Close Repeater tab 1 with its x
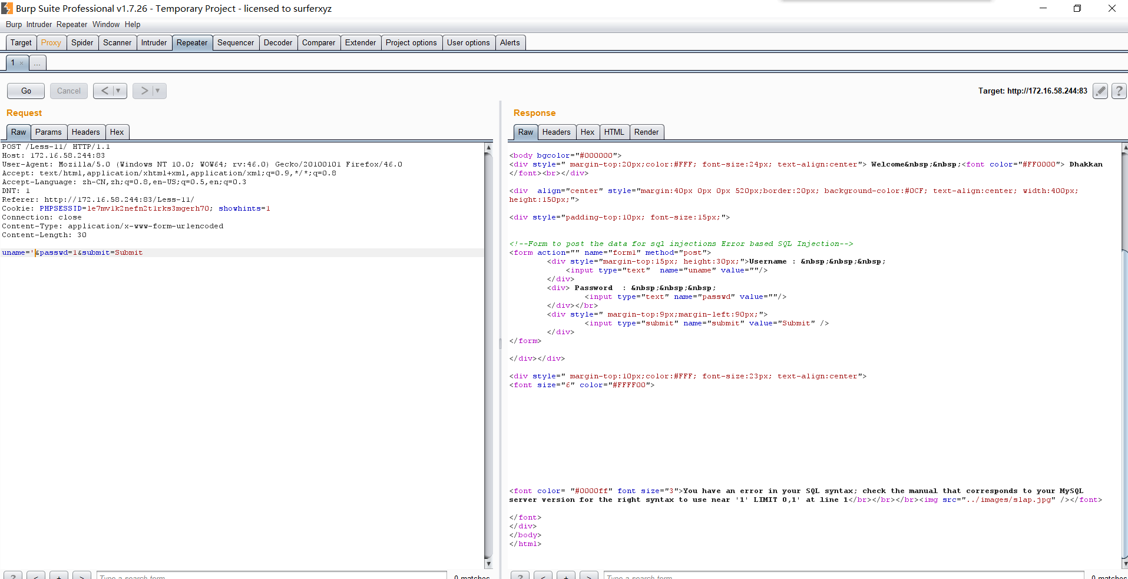Screen dimensions: 1128x579 point(22,63)
